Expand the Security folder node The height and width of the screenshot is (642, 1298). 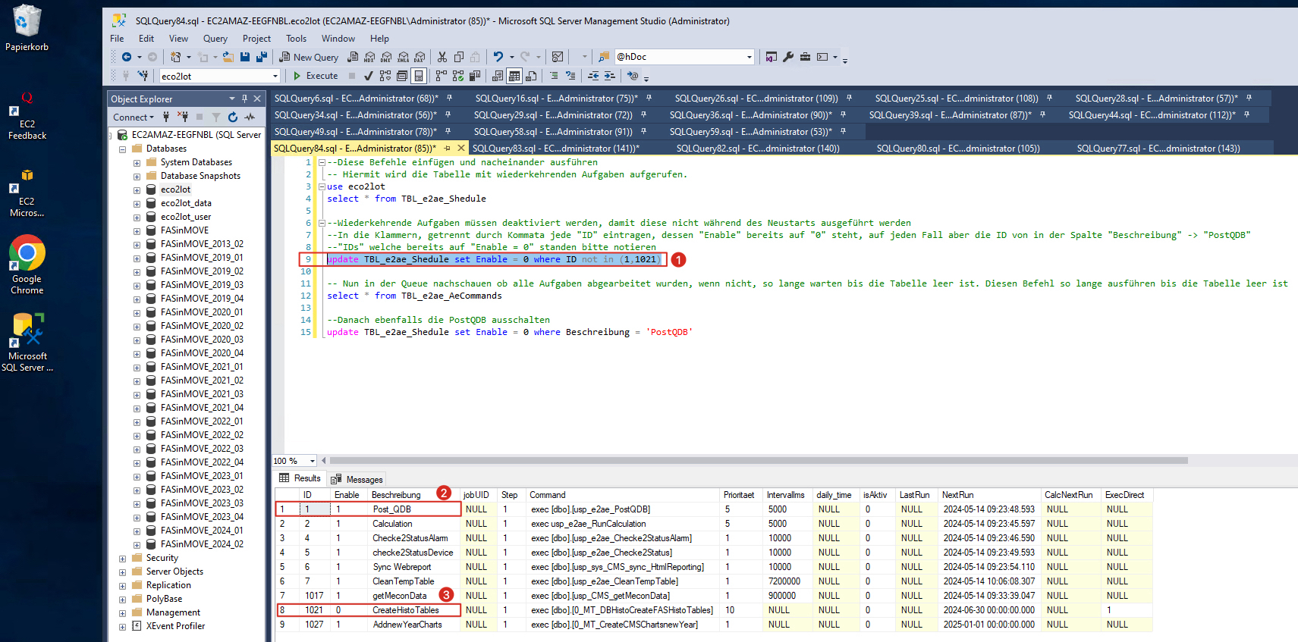(x=123, y=559)
